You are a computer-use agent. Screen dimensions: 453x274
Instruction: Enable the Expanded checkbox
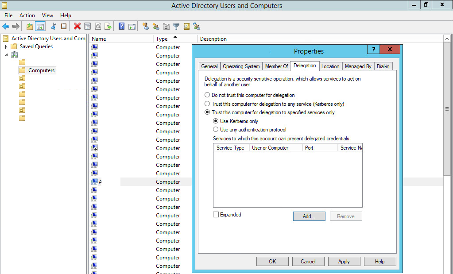216,215
